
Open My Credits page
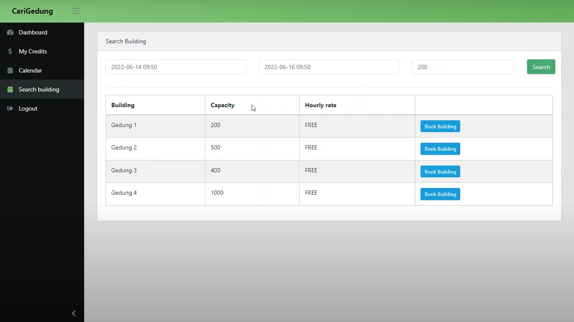42,51
